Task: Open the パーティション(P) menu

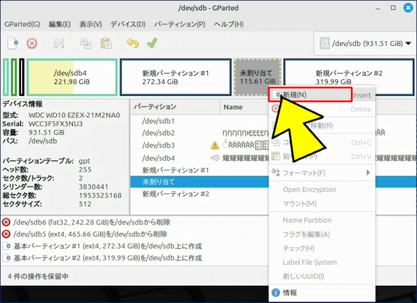Action: (179, 24)
